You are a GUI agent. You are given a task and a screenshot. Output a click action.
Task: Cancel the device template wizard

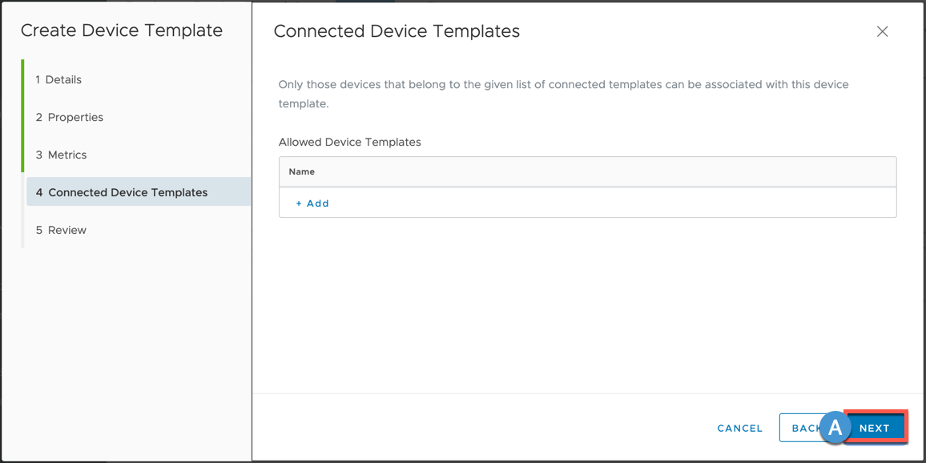[x=739, y=429]
